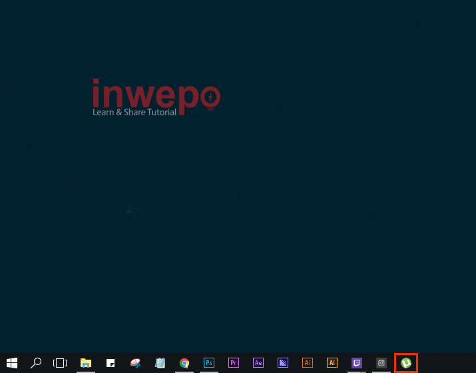The image size is (476, 373).
Task: Open Adobe Media Encoder icon
Action: coord(283,363)
